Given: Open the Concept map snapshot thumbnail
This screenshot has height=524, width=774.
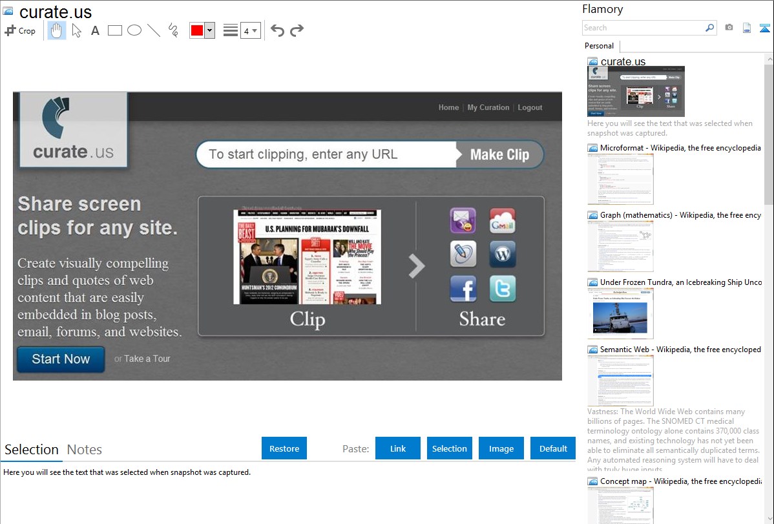Looking at the screenshot, I should (620, 505).
